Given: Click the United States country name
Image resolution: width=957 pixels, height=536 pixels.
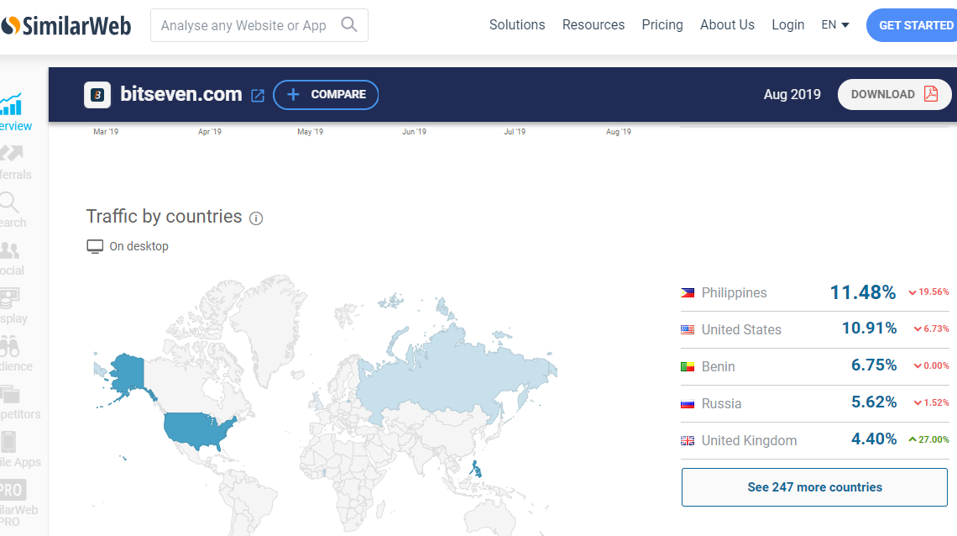Looking at the screenshot, I should point(741,329).
